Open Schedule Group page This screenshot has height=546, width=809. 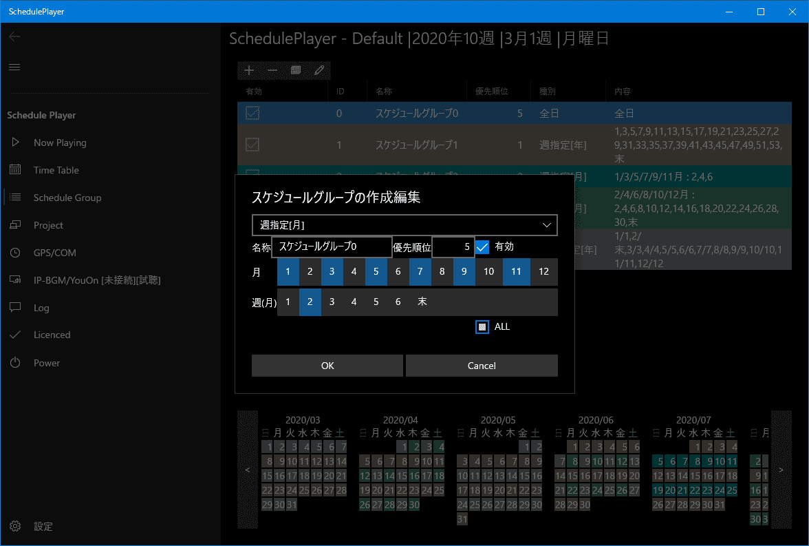click(x=67, y=198)
